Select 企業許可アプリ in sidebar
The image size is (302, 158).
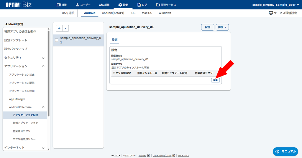coord(22,131)
